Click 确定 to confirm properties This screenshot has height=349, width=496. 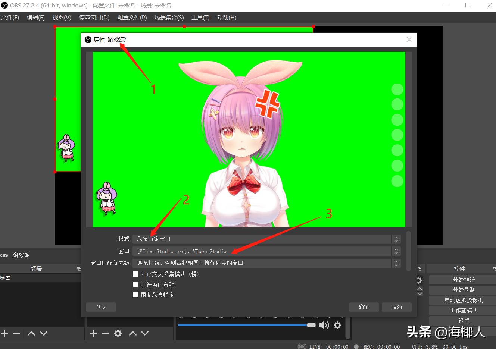pyautogui.click(x=364, y=307)
